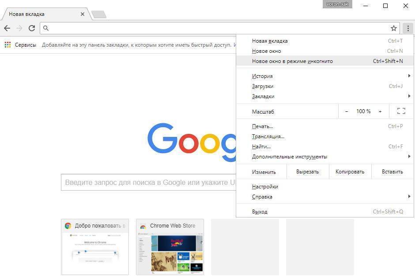Choose Загрузки in the menu
415x276 pixels.
tap(263, 86)
